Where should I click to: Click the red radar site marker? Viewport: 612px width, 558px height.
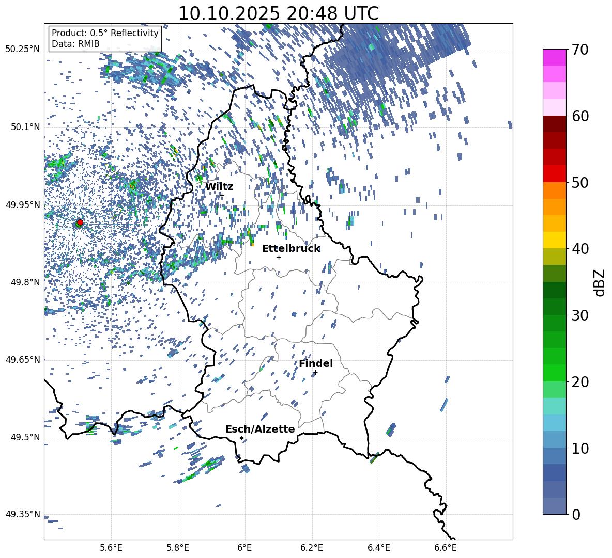pyautogui.click(x=80, y=222)
